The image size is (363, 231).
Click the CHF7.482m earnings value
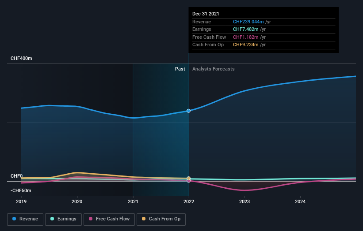pos(246,29)
